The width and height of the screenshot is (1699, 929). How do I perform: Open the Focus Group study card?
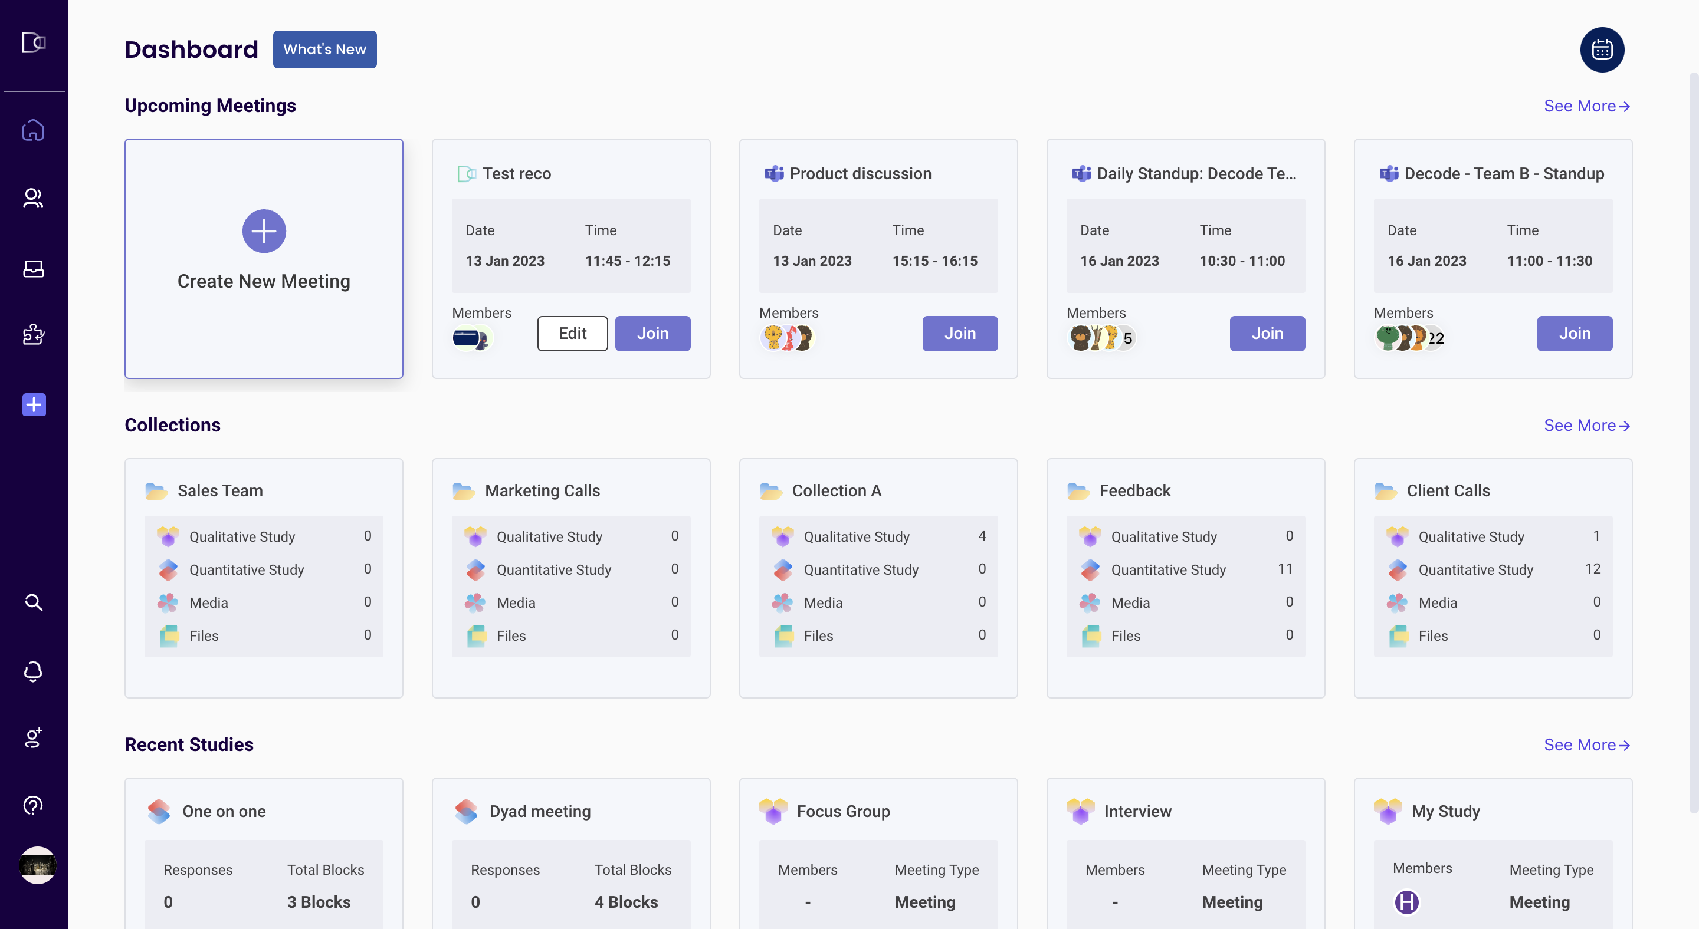coord(843,811)
